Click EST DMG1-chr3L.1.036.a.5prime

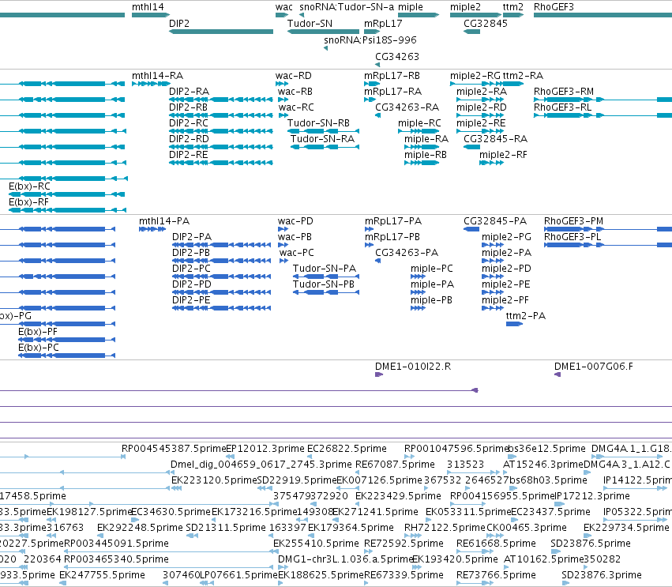[345, 559]
